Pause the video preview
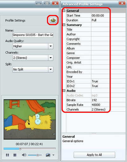This screenshot has width=127, height=162. click(x=7, y=155)
